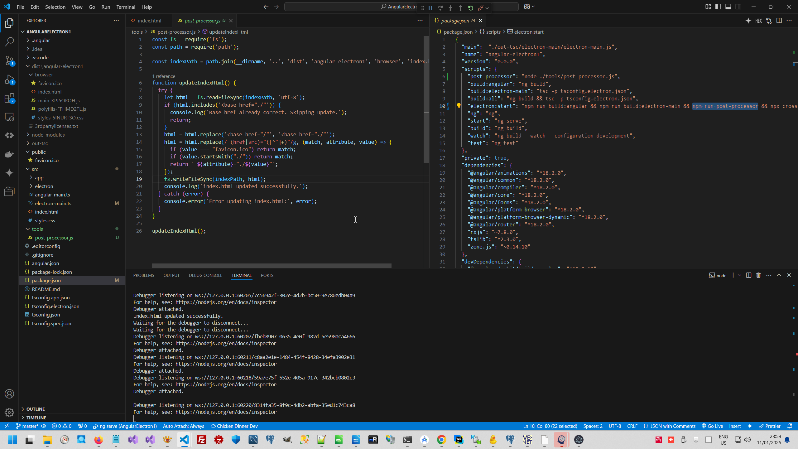Pause the debugger in debug toolbar
Viewport: 798px width, 449px height.
point(430,8)
